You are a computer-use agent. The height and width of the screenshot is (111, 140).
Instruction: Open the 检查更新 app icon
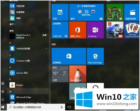[12, 12]
